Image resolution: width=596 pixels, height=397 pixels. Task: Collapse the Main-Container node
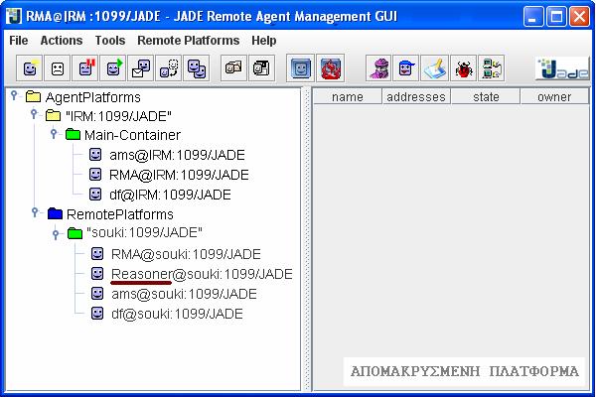tap(54, 133)
